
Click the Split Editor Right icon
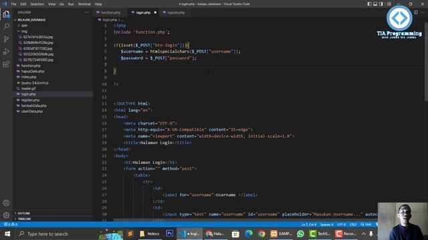416,12
